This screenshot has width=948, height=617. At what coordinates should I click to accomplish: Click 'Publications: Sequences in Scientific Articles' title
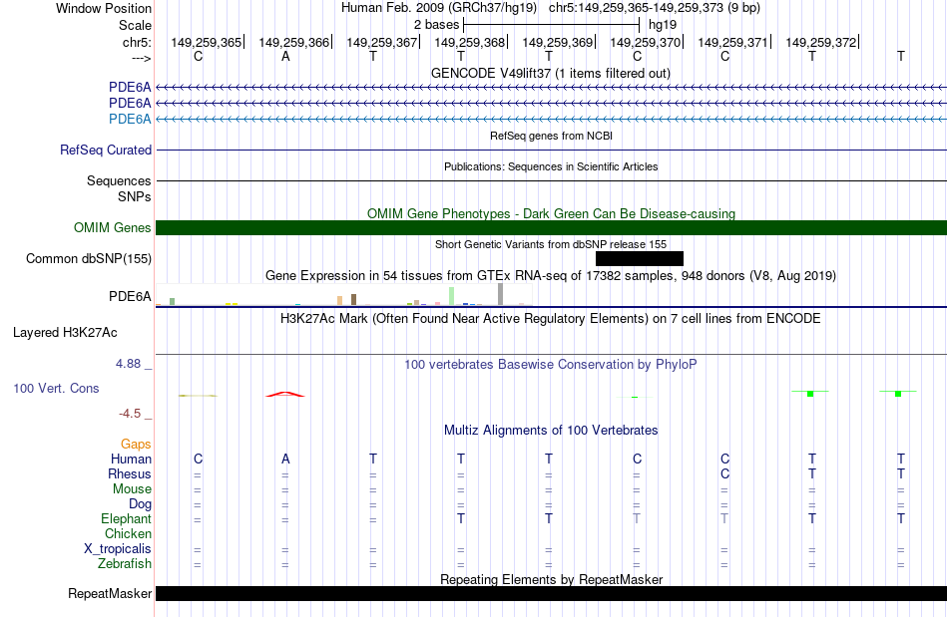tap(551, 166)
